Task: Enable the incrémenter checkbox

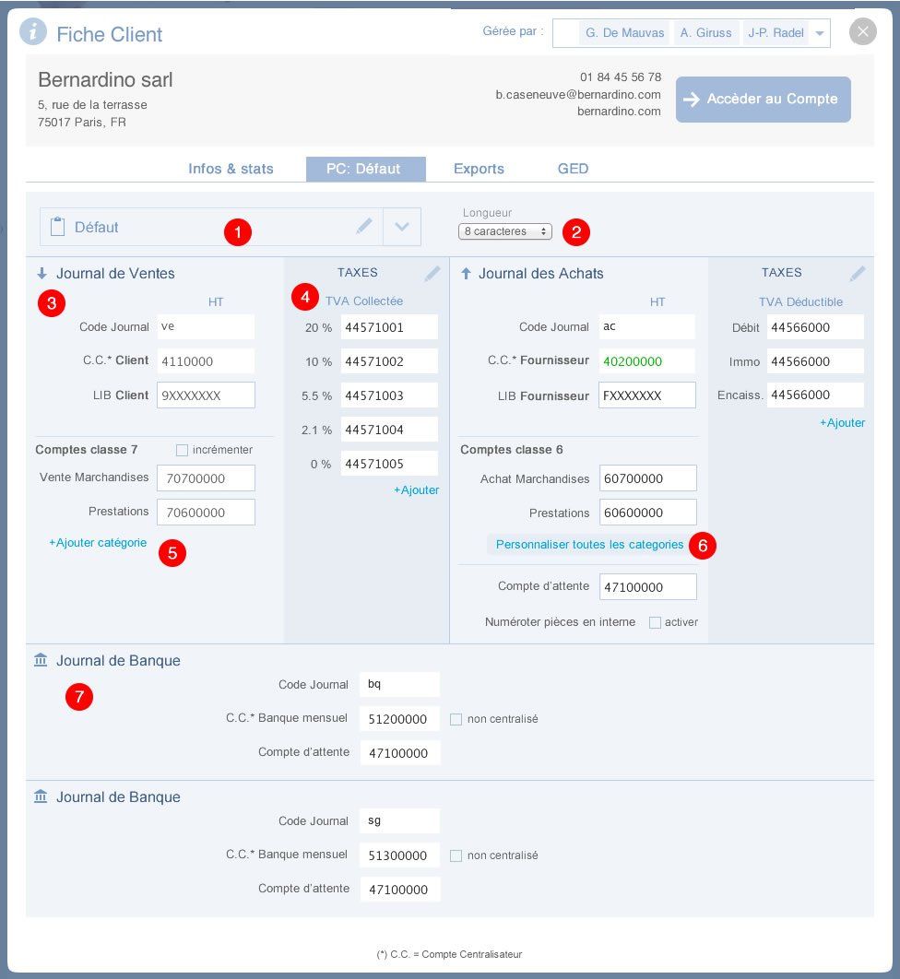Action: [x=182, y=450]
